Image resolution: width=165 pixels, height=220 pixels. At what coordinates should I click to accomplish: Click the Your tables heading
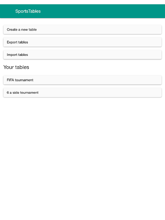coord(16,67)
